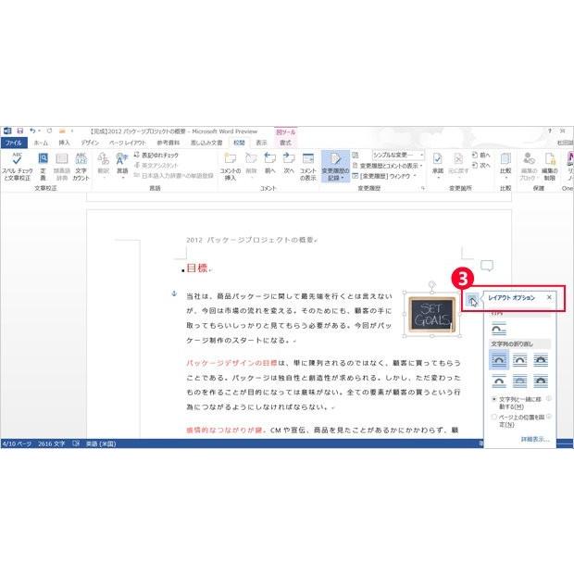Click the 承諾 accept change icon
574x574 pixels.
438,159
